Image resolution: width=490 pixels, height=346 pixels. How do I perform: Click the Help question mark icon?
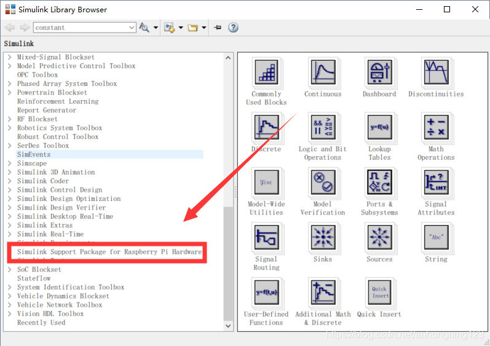point(233,28)
